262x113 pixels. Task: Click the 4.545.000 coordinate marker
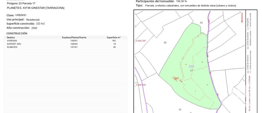click(141, 85)
